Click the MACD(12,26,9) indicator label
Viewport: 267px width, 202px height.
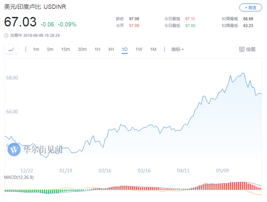(x=19, y=178)
